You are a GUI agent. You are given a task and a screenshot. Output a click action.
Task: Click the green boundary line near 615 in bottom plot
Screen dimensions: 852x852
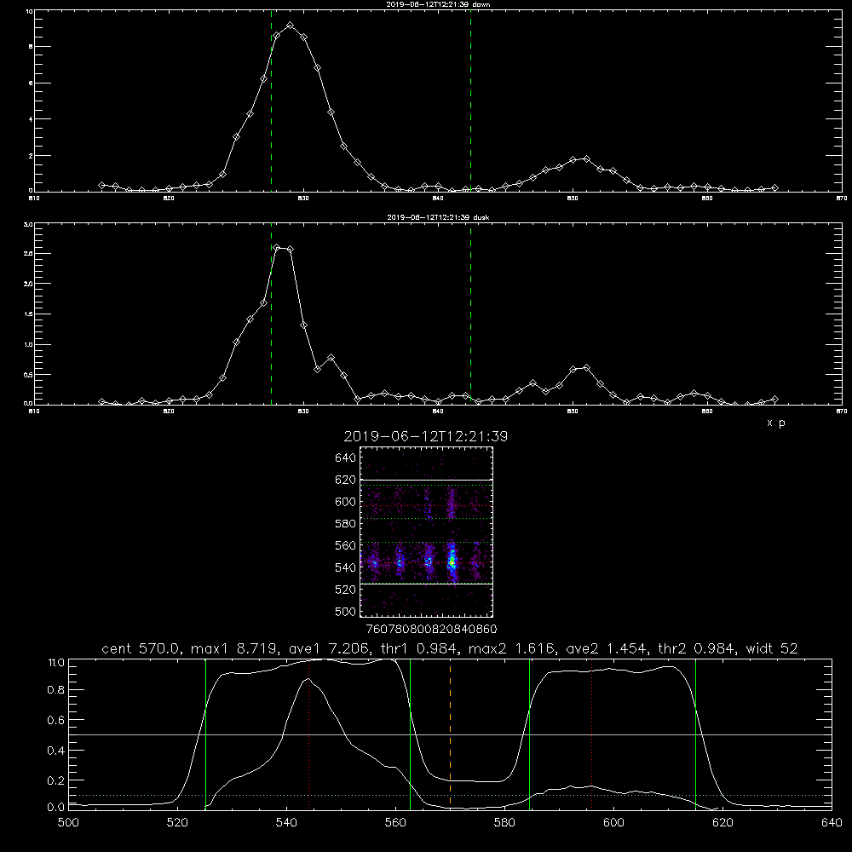(x=695, y=734)
